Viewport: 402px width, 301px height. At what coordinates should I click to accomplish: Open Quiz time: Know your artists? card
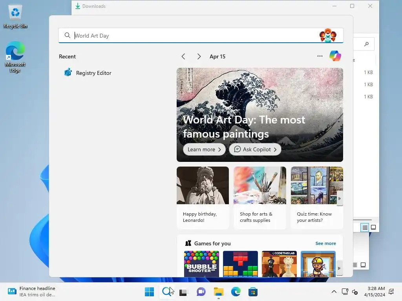(317, 198)
